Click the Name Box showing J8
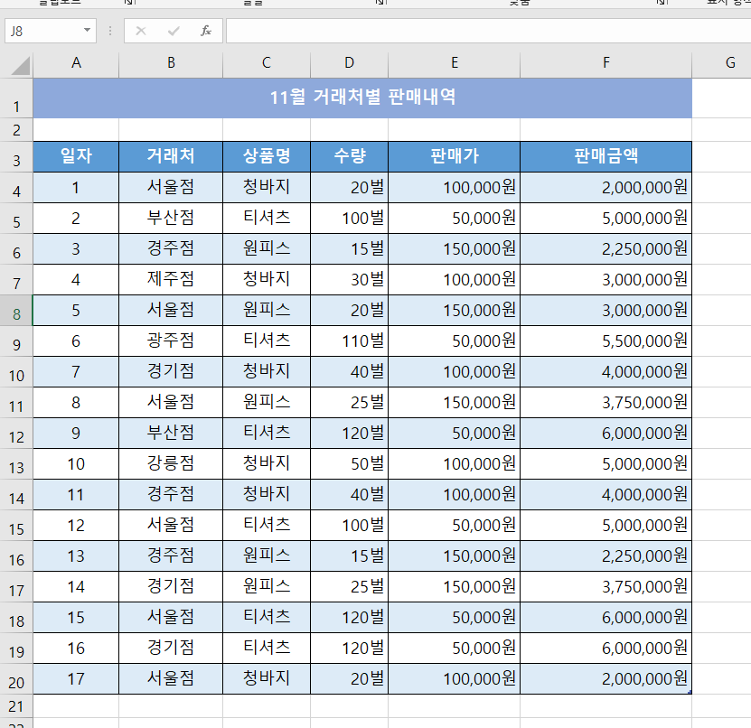 click(51, 31)
